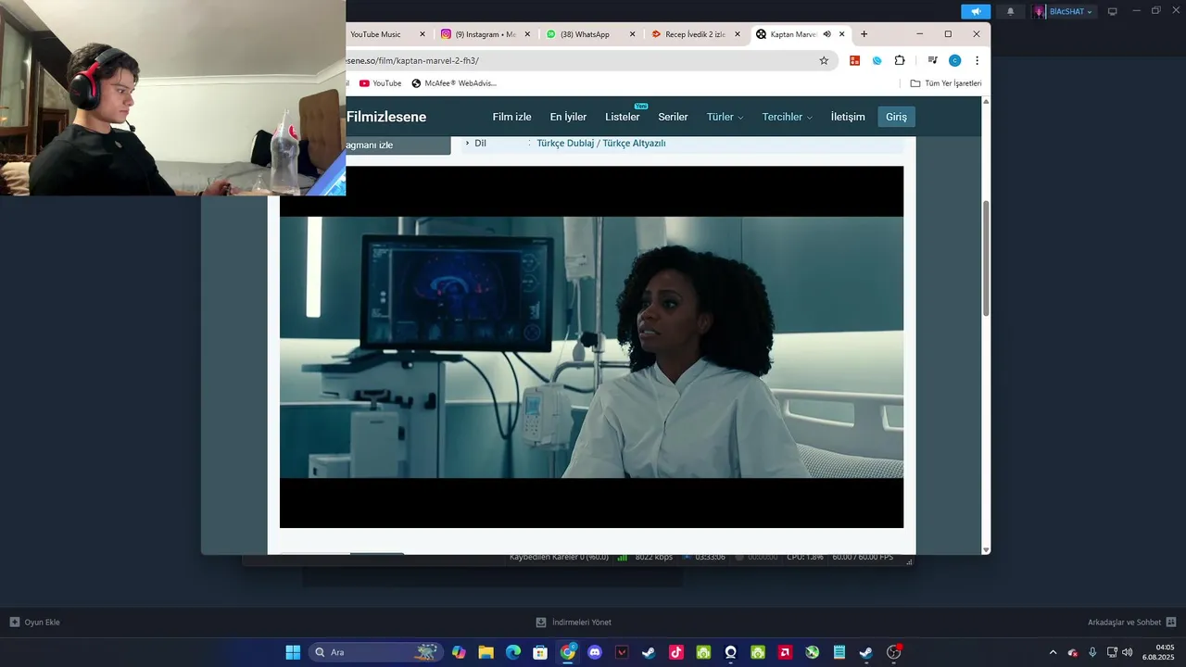Click the blue megaphone announcement button in Steam
Image resolution: width=1186 pixels, height=667 pixels.
point(976,11)
